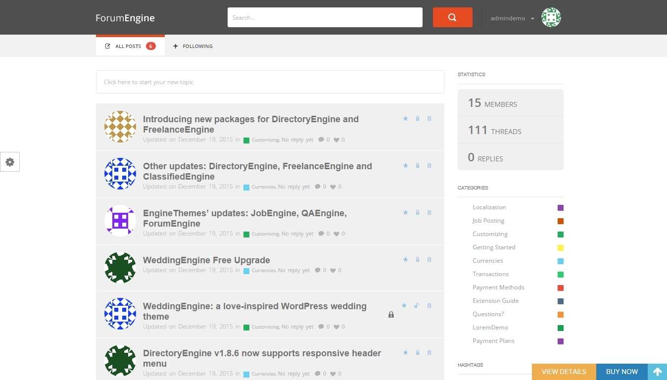Screen dimensions: 667x380
Task: Click the Customizing tag under 'Introducing new packages'
Action: (265, 140)
